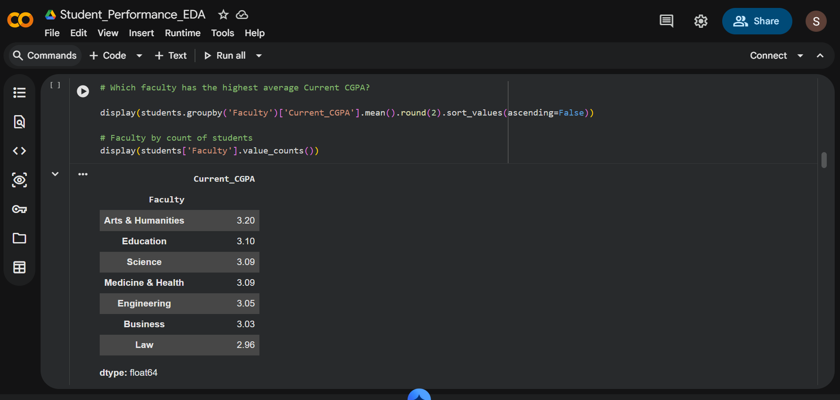Open the secrets key sidebar icon

tap(19, 209)
